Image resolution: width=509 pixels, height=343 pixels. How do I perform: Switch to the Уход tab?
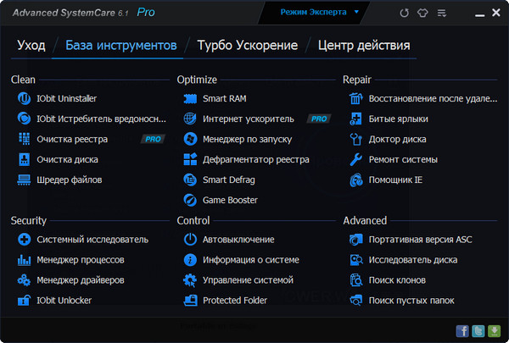(x=31, y=45)
